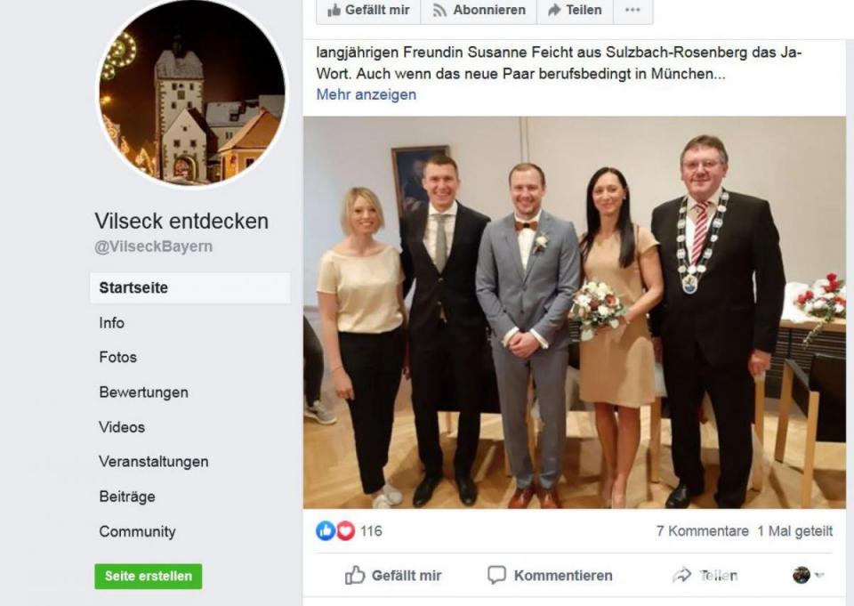Like the post with Gefällt mir below photo
This screenshot has width=854, height=606.
pyautogui.click(x=393, y=576)
